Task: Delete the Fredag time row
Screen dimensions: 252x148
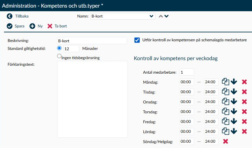Action: coord(244,122)
